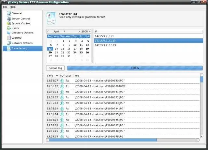208x150 pixels.
Task: Click I/O icon for P1020631.JPG row
Action: [62, 92]
